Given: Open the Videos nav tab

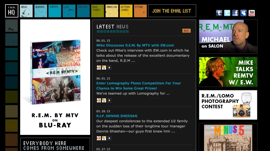Looking at the screenshot, I should [x=55, y=11].
